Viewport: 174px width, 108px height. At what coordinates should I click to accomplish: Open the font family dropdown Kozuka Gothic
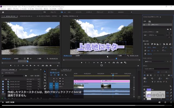tap(157, 69)
